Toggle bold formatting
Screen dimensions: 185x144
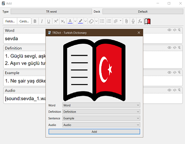pyautogui.click(x=35, y=21)
